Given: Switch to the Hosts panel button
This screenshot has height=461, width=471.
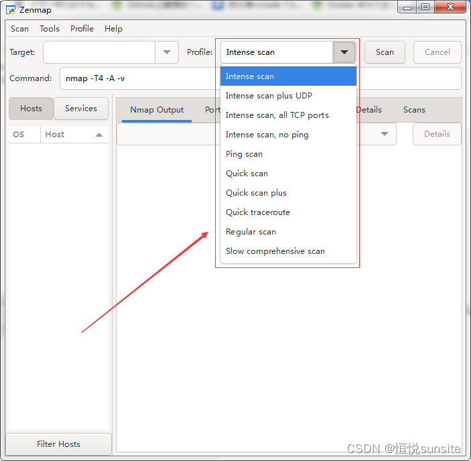Looking at the screenshot, I should click(31, 109).
